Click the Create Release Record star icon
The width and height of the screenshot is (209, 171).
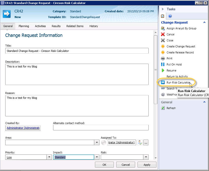tap(163, 52)
